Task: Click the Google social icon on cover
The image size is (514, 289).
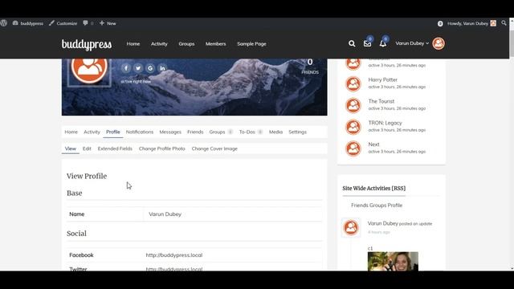Action: [150, 68]
